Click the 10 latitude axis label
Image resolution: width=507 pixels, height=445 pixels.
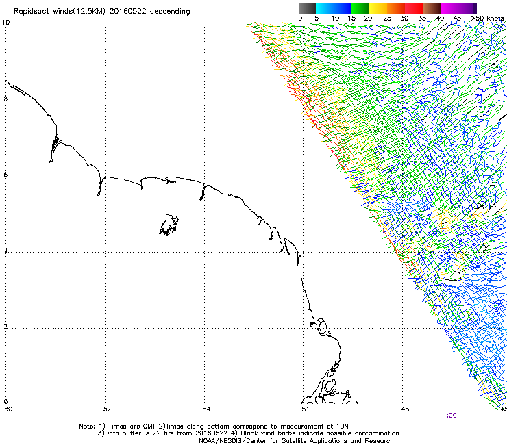5,23
